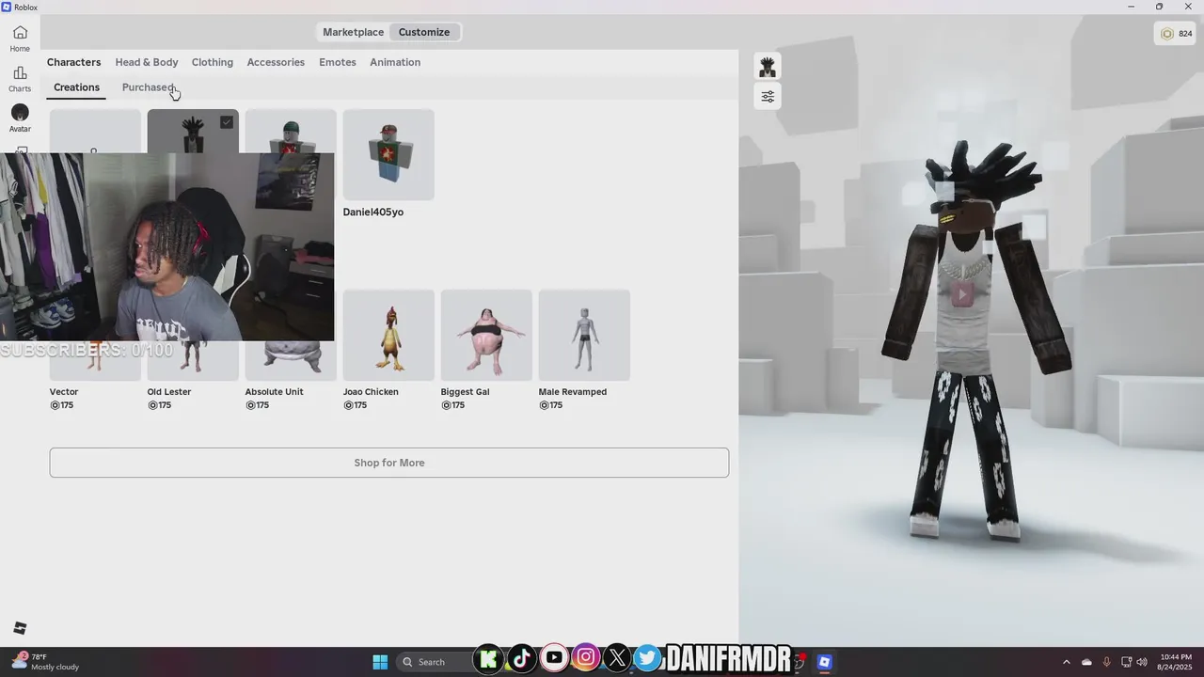Open the Windows Start menu
Viewport: 1204px width, 677px height.
(x=380, y=662)
